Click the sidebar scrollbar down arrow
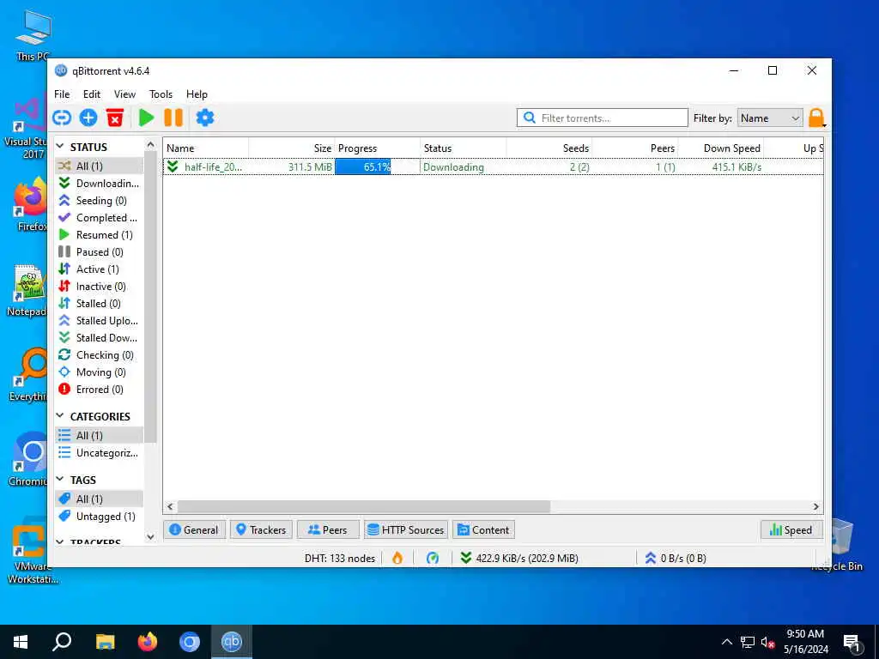 pos(150,537)
